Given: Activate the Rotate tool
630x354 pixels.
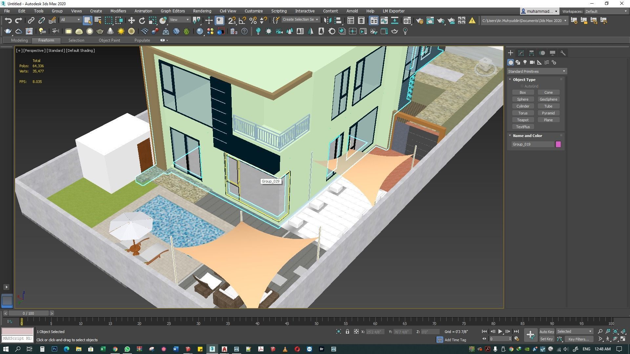Looking at the screenshot, I should [142, 21].
